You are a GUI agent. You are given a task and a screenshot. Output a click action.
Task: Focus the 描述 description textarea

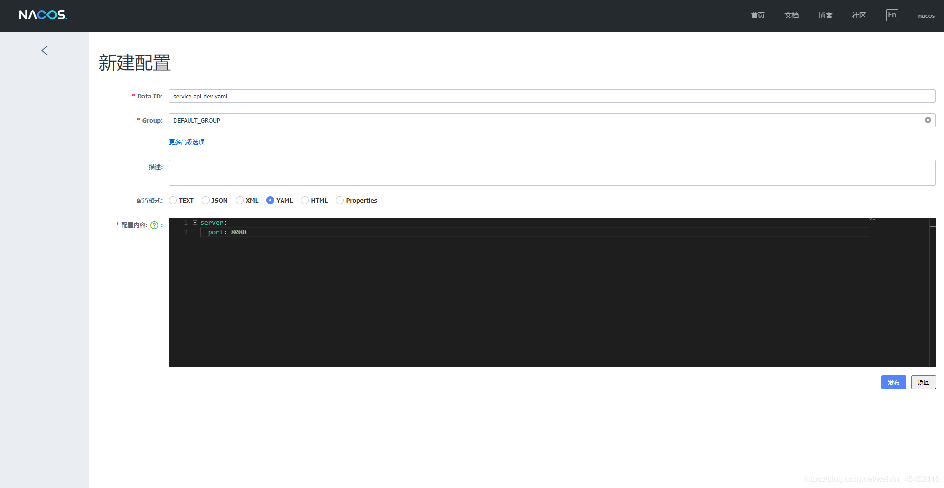click(552, 173)
